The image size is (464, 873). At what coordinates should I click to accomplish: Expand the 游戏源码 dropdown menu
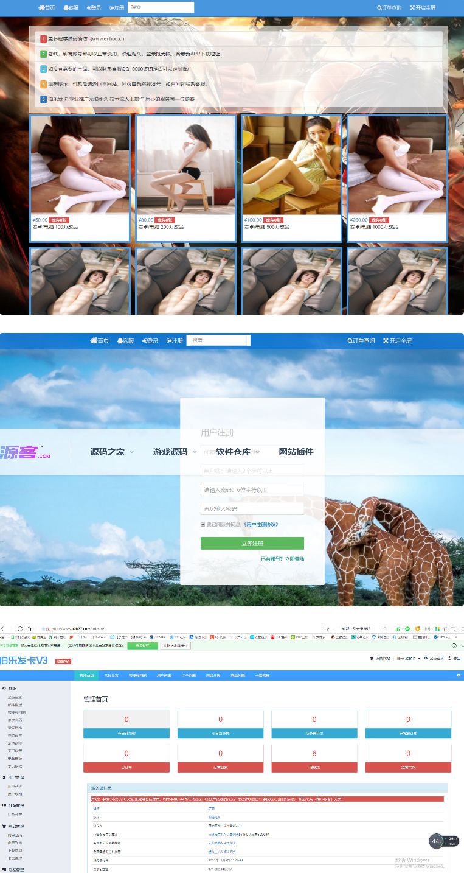175,452
